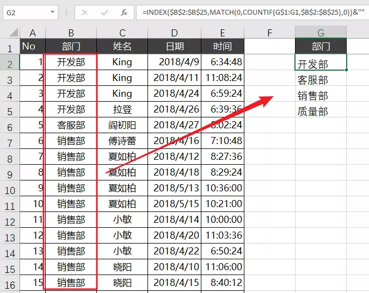
Task: Select cell G2 containing 开发部
Action: click(321, 63)
